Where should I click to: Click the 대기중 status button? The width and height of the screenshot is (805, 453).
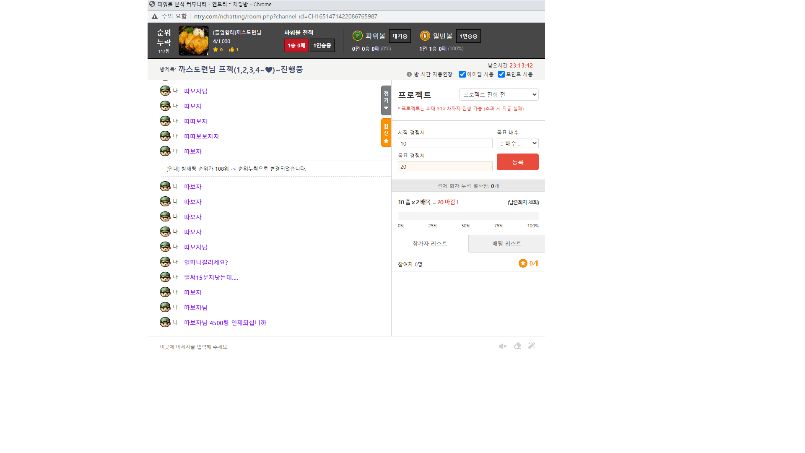tap(400, 36)
